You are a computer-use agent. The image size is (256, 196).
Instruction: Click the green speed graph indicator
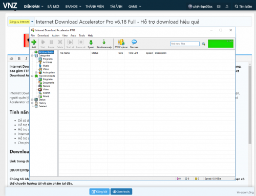[221, 44]
